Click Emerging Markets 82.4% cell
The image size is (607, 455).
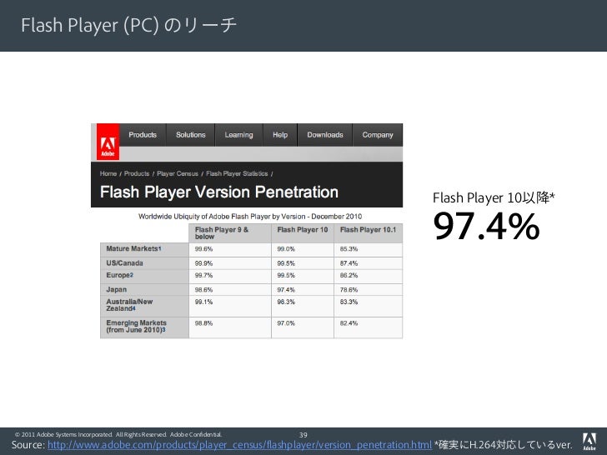pyautogui.click(x=369, y=327)
